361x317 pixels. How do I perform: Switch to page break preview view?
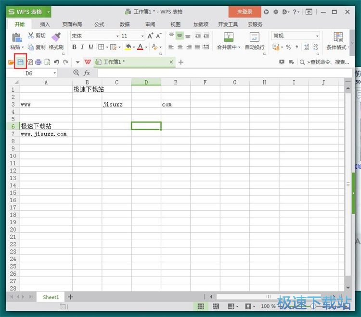click(x=216, y=306)
